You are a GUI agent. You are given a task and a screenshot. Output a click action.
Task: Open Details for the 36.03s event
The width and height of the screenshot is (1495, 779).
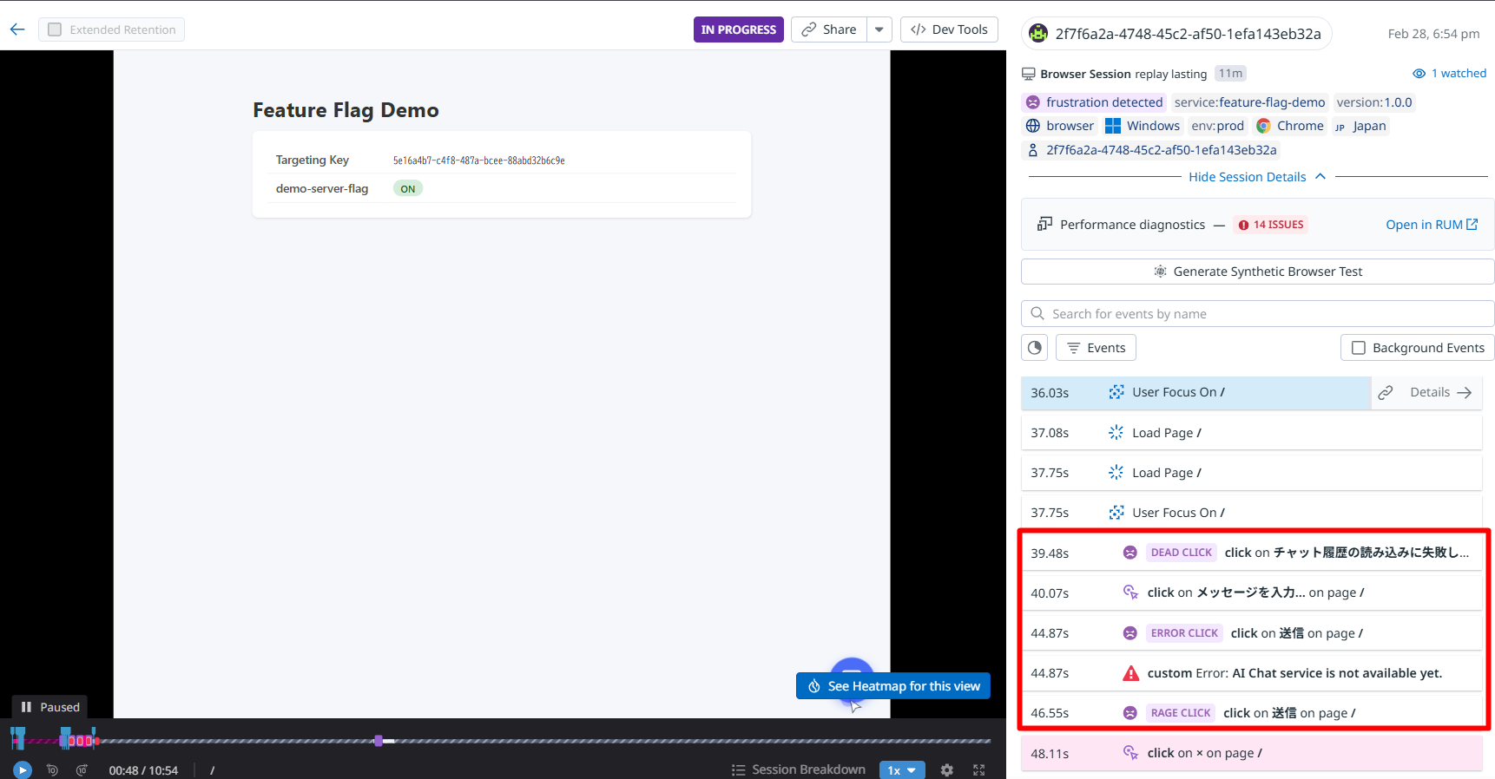(x=1440, y=393)
